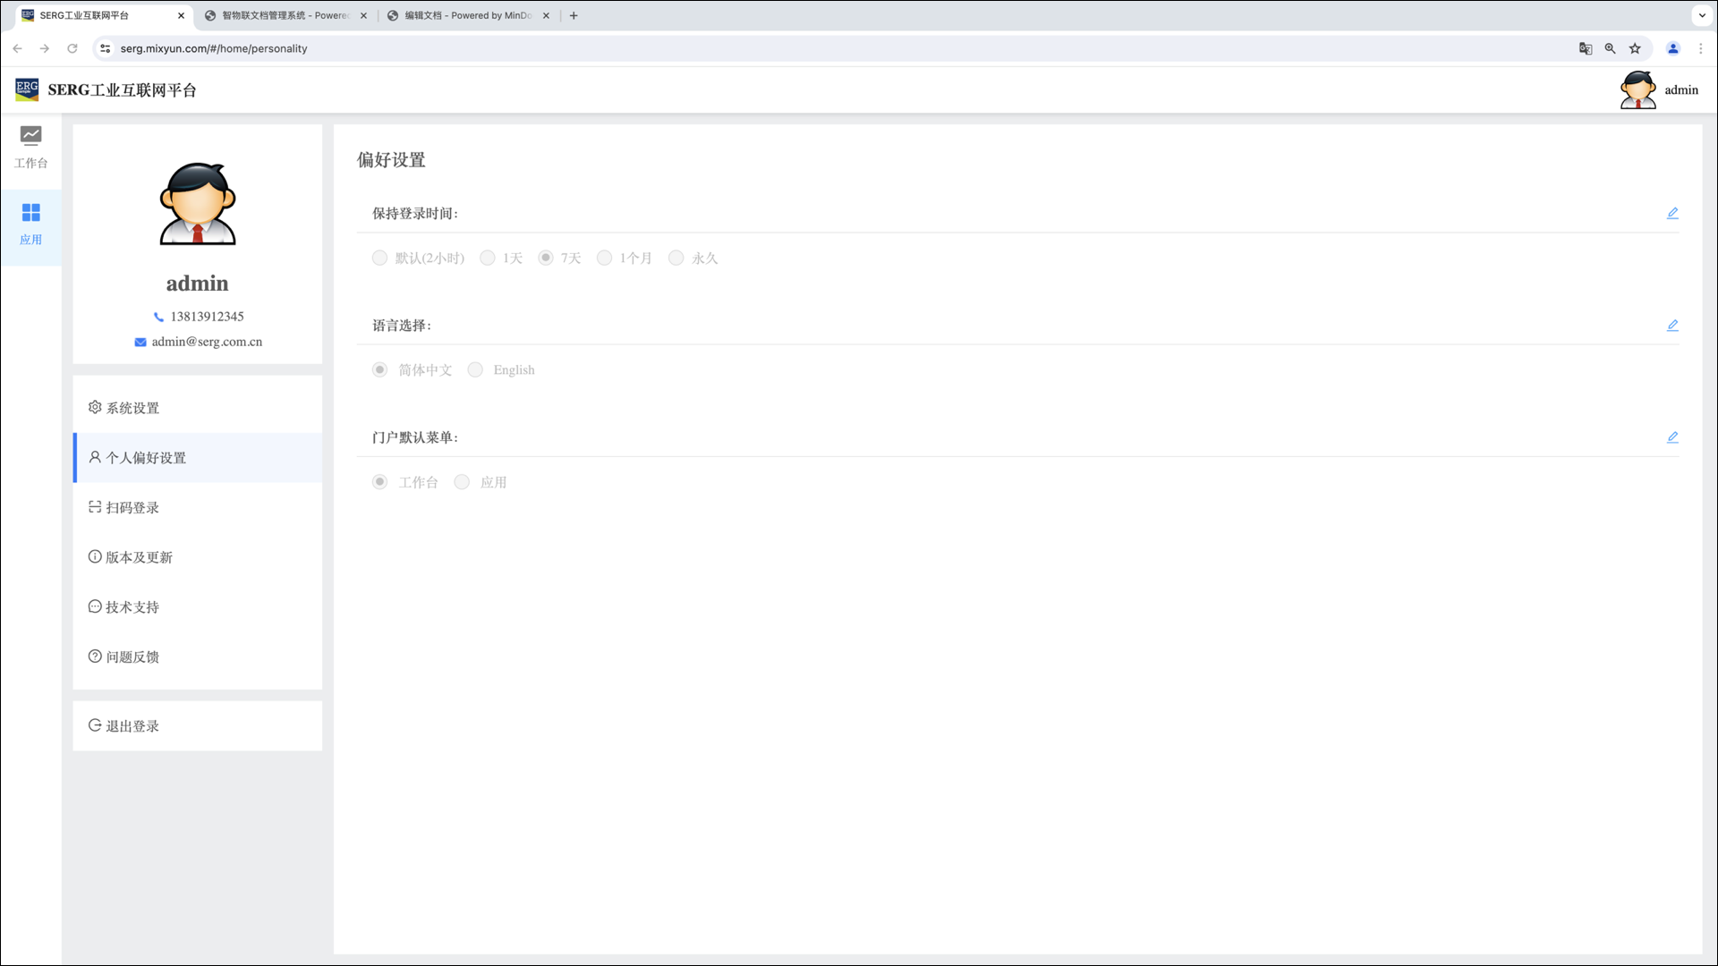Open Chrome three-dot menu
The height and width of the screenshot is (966, 1718).
point(1700,48)
